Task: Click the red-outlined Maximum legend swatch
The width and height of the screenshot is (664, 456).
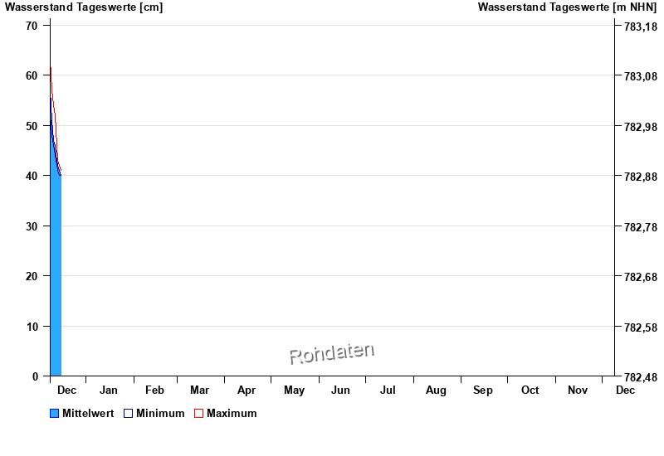Action: [x=198, y=414]
